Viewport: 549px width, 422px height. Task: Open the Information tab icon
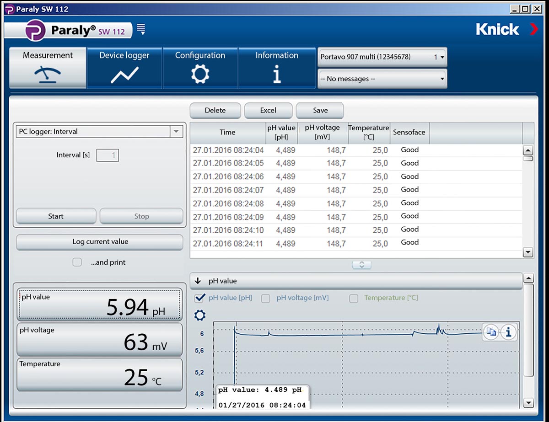(277, 74)
